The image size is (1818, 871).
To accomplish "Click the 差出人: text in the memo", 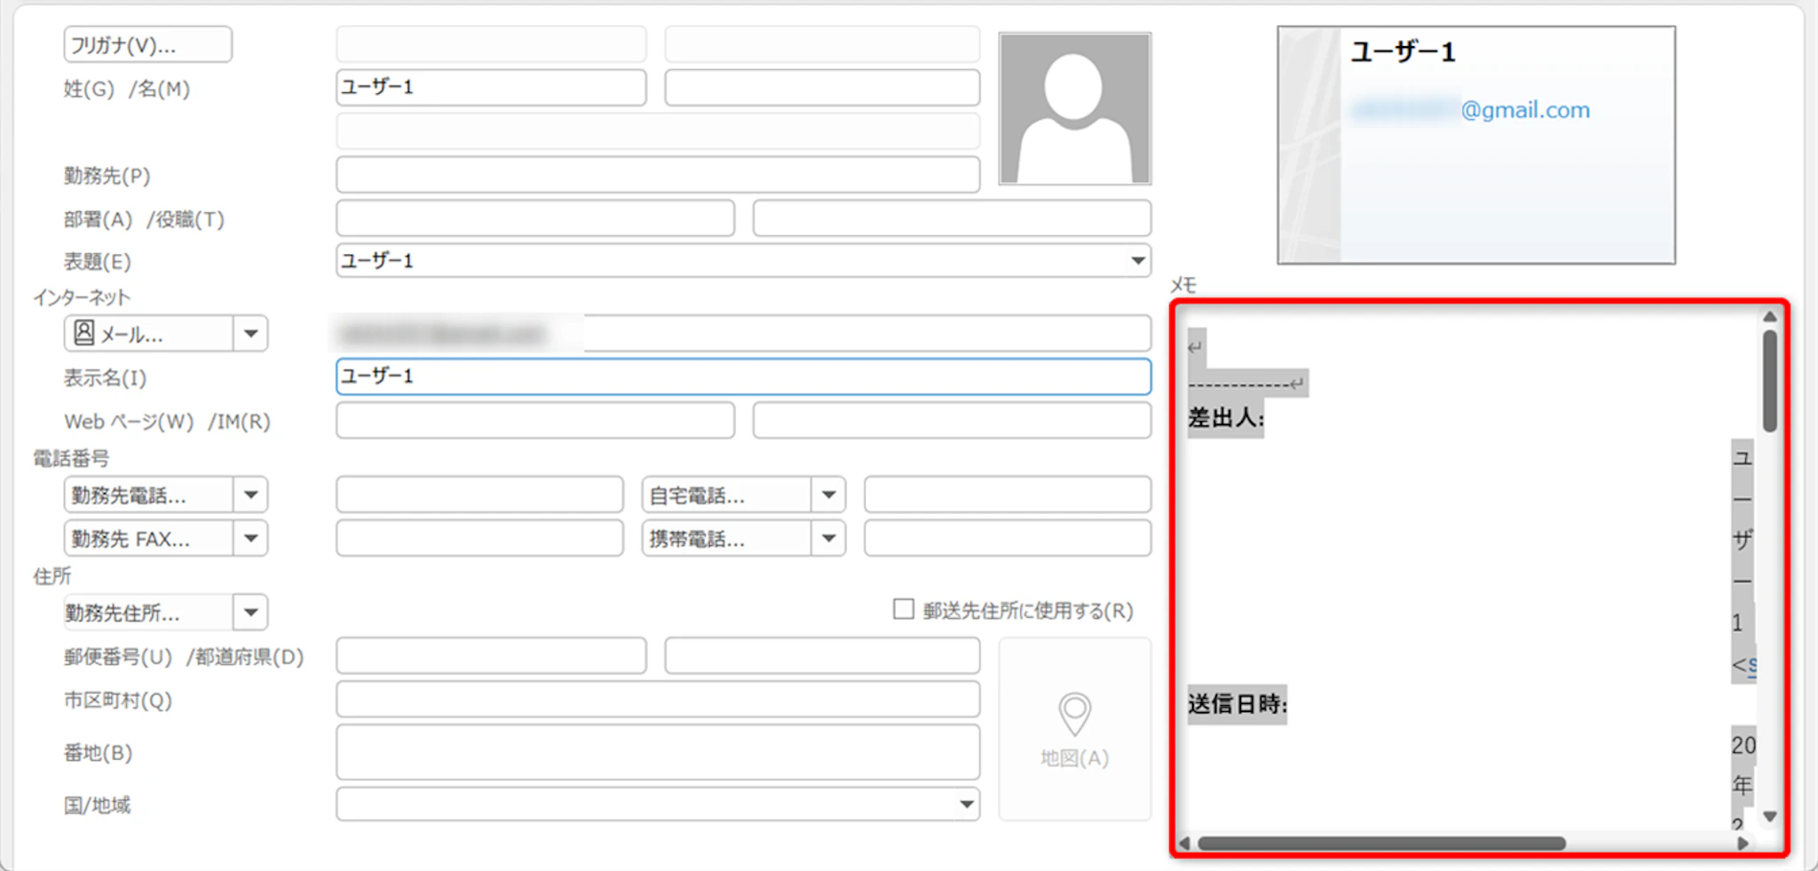I will click(x=1226, y=418).
